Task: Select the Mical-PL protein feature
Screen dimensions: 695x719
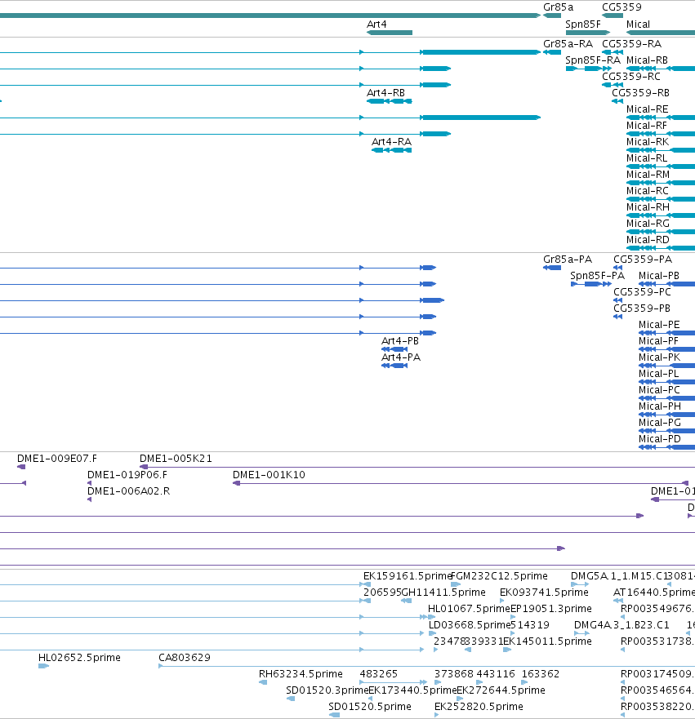Action: tap(666, 382)
